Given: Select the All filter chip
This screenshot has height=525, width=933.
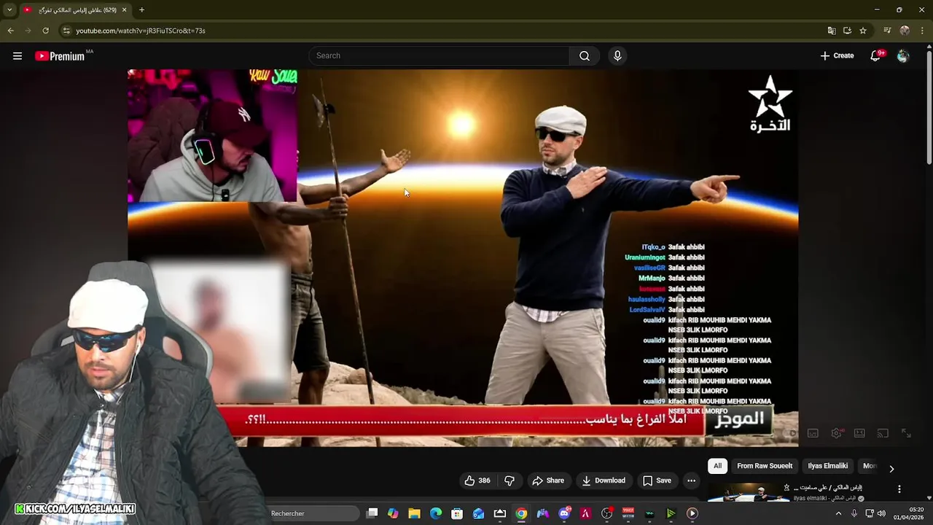Looking at the screenshot, I should pos(717,466).
